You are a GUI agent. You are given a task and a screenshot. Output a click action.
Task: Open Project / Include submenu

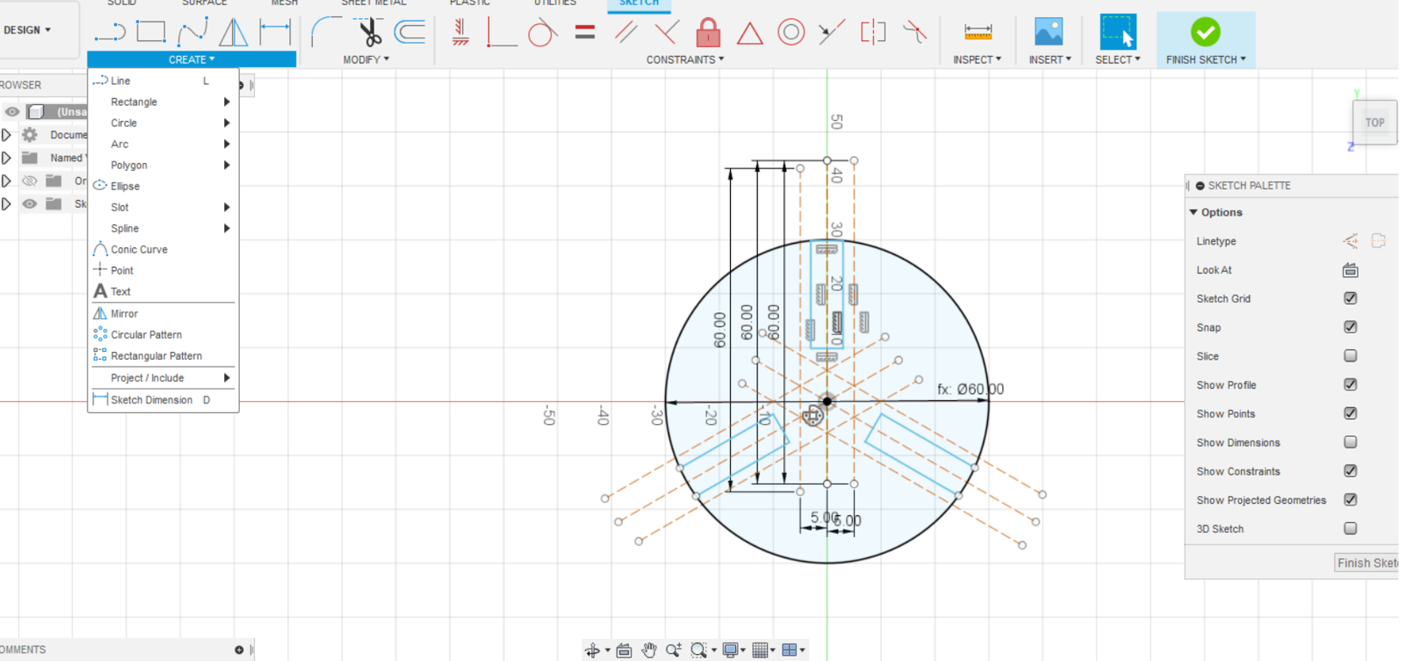(x=162, y=378)
